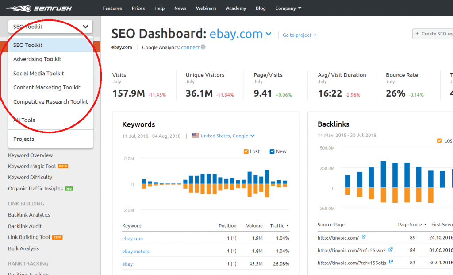Viewport: 453px width, 275px height.
Task: Click info icon beside Google Analytics connect
Action: 203,46
